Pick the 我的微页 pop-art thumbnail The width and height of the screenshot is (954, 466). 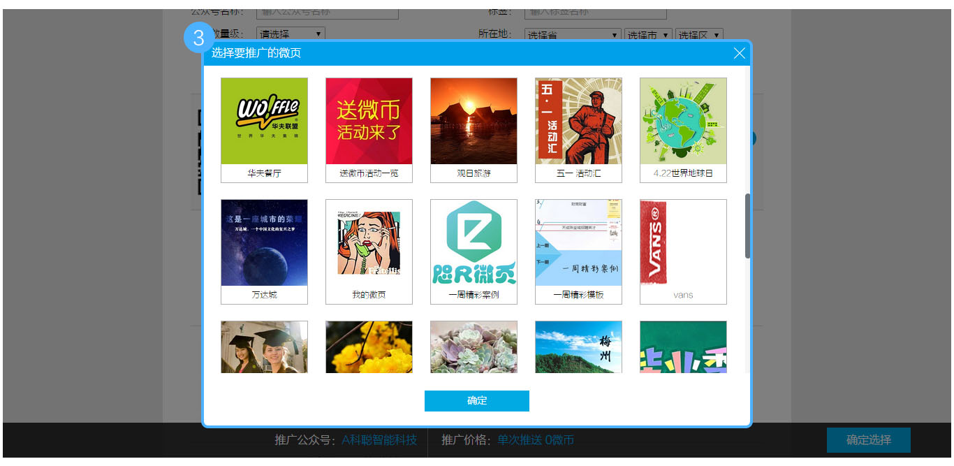click(x=369, y=243)
